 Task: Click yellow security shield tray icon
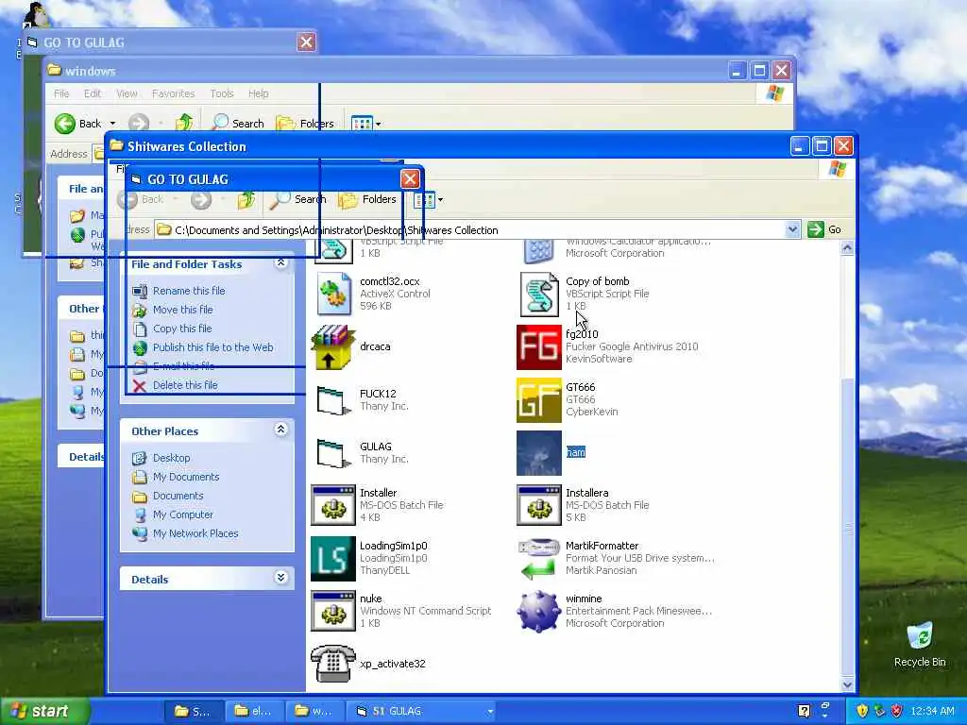point(862,711)
